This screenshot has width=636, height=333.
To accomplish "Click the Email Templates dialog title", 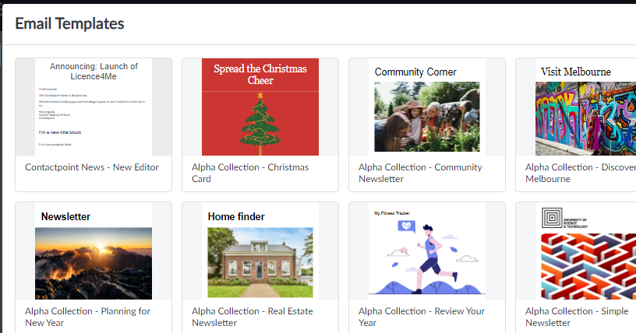I will coord(69,23).
